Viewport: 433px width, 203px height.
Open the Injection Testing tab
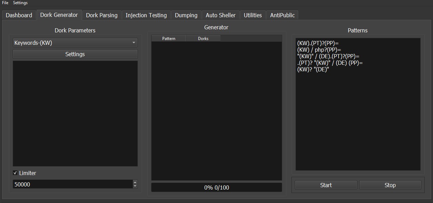click(146, 15)
